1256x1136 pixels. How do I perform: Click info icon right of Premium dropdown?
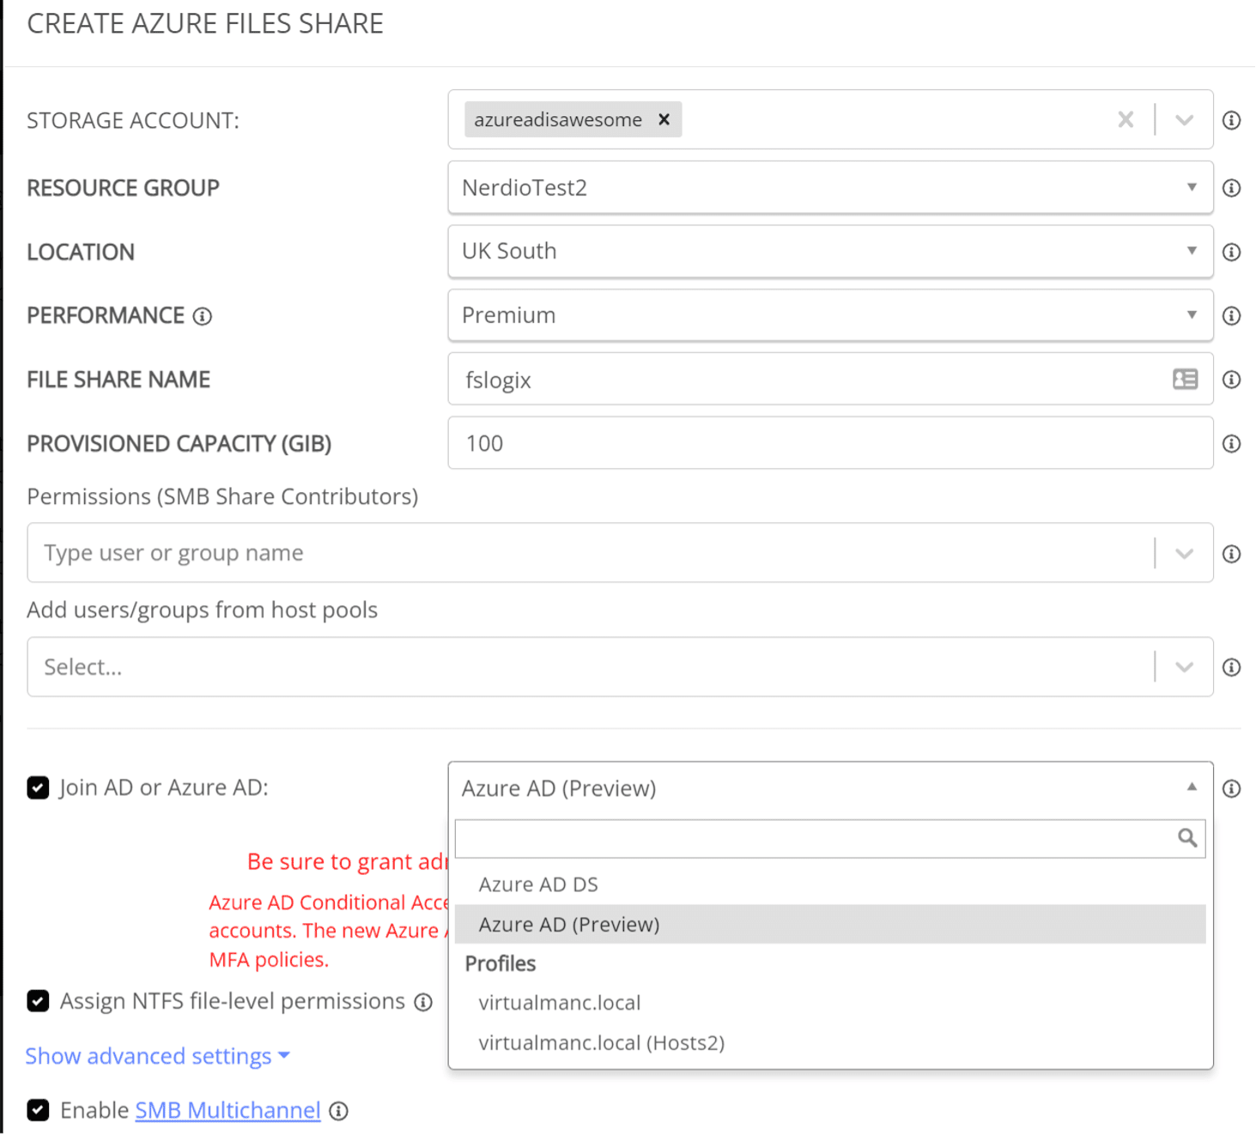(1231, 316)
